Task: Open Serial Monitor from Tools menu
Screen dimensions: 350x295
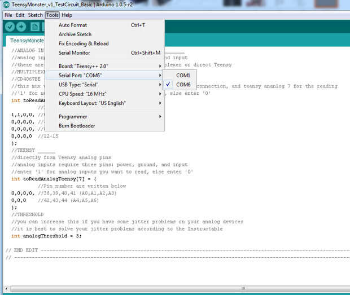Action: [x=104, y=53]
